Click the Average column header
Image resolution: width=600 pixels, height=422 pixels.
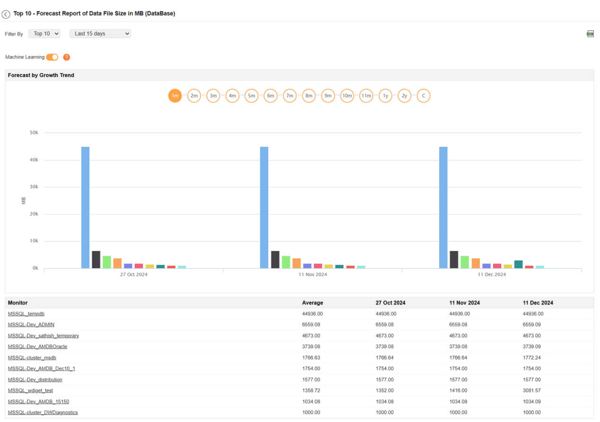tap(313, 303)
